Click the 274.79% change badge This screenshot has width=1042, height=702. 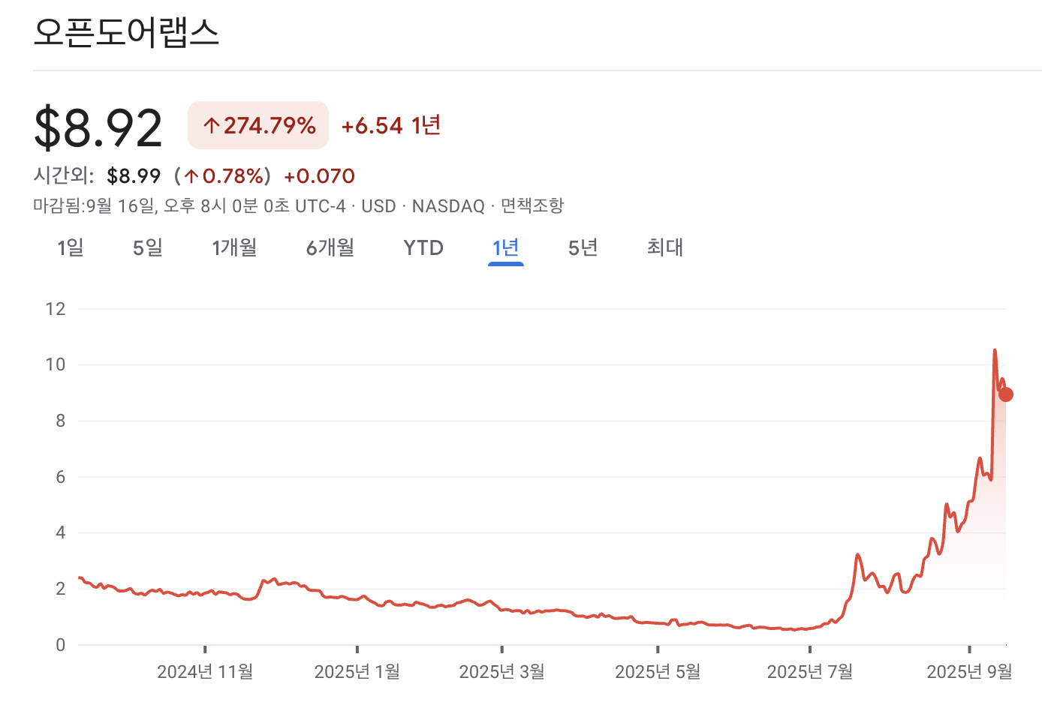(x=257, y=125)
